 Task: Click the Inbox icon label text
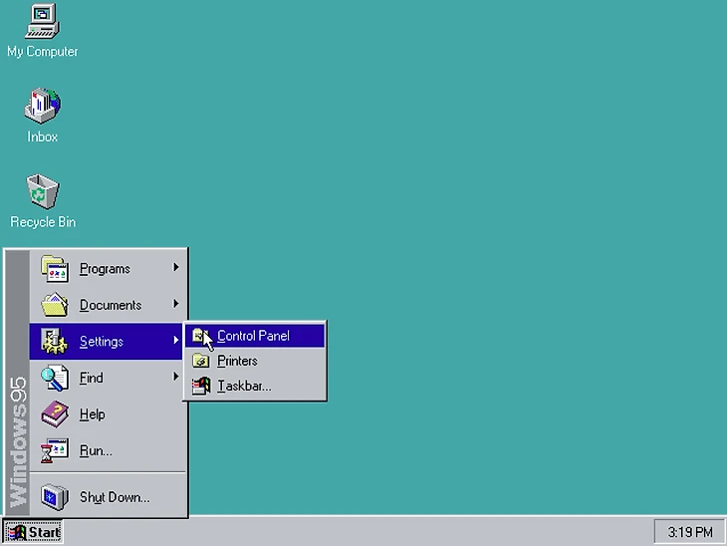pyautogui.click(x=42, y=136)
